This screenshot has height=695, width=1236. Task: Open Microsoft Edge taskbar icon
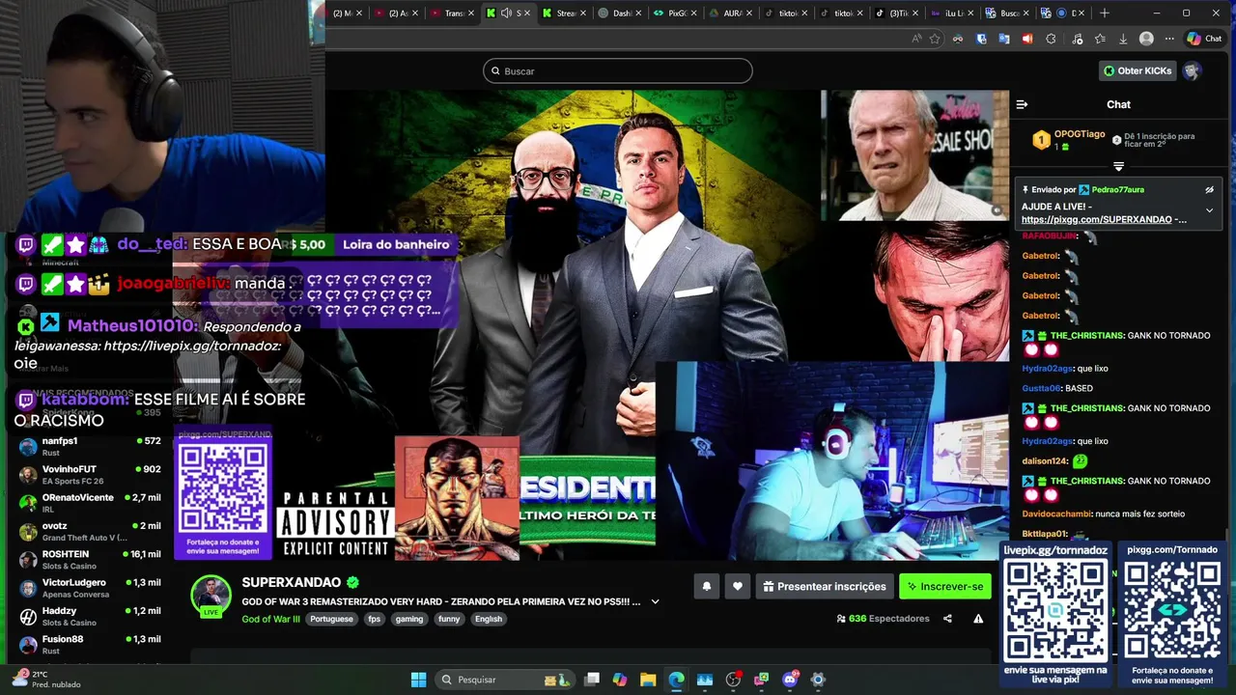(676, 680)
